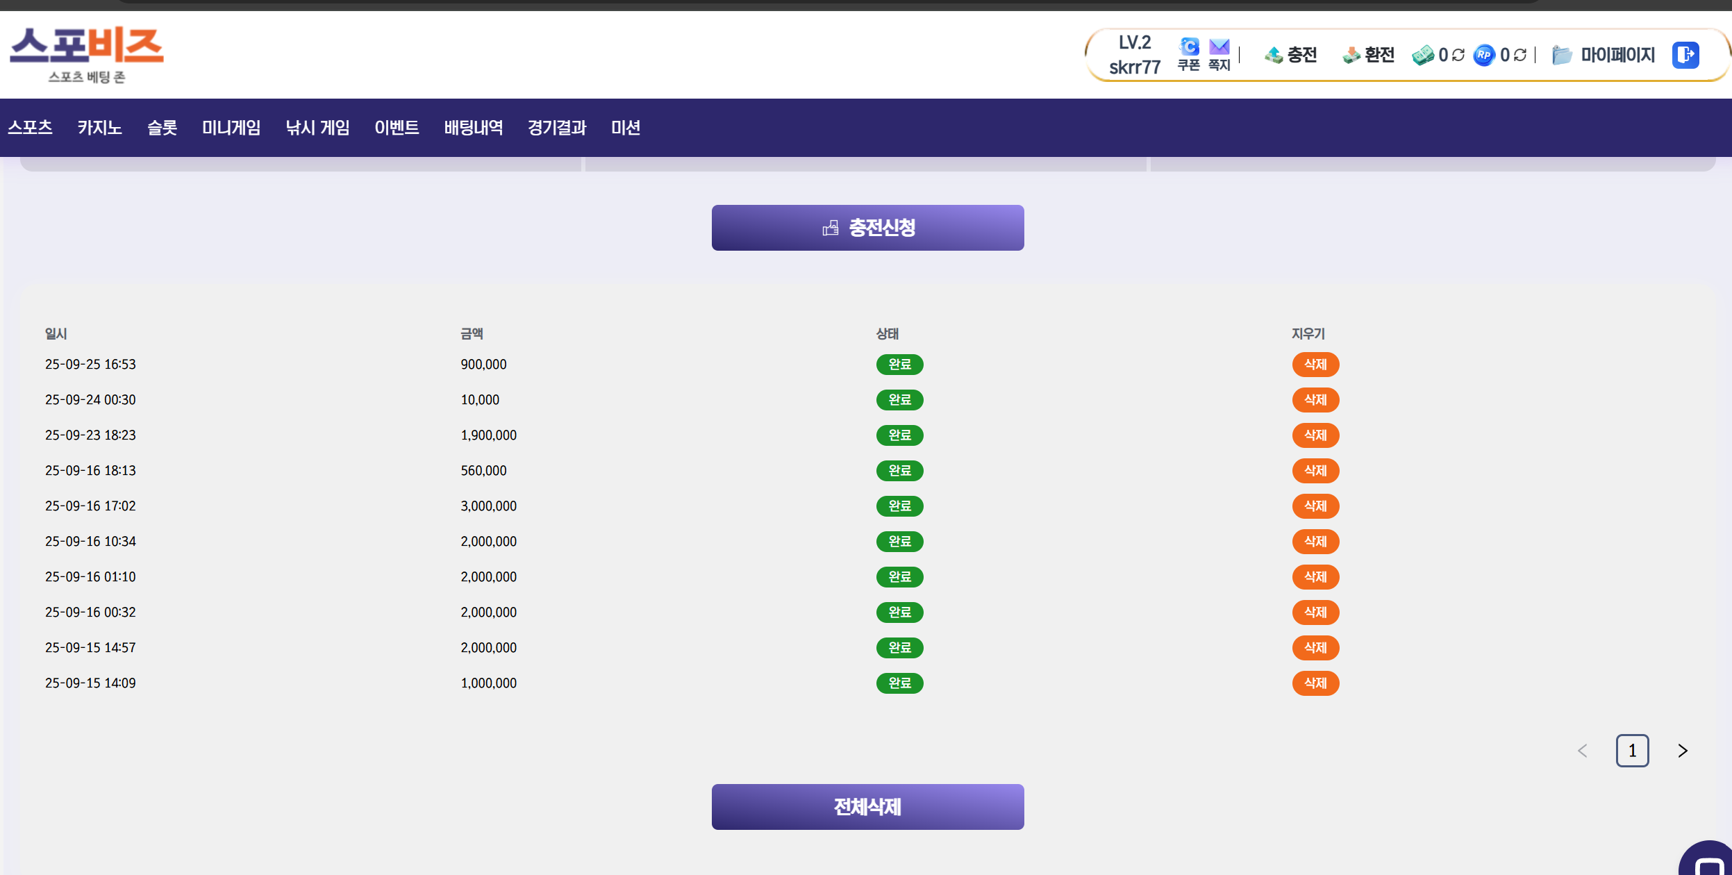Go to previous page arrow
Image resolution: width=1732 pixels, height=875 pixels.
pos(1583,751)
